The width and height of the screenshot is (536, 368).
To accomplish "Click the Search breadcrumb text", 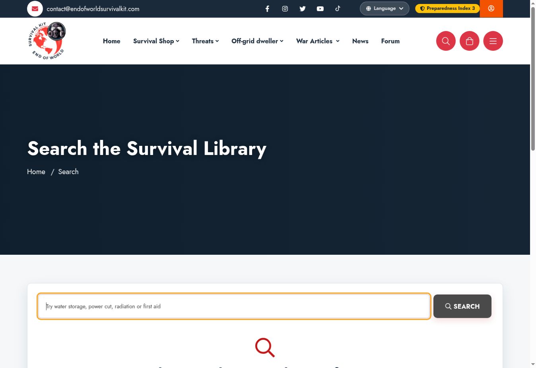I will point(68,172).
